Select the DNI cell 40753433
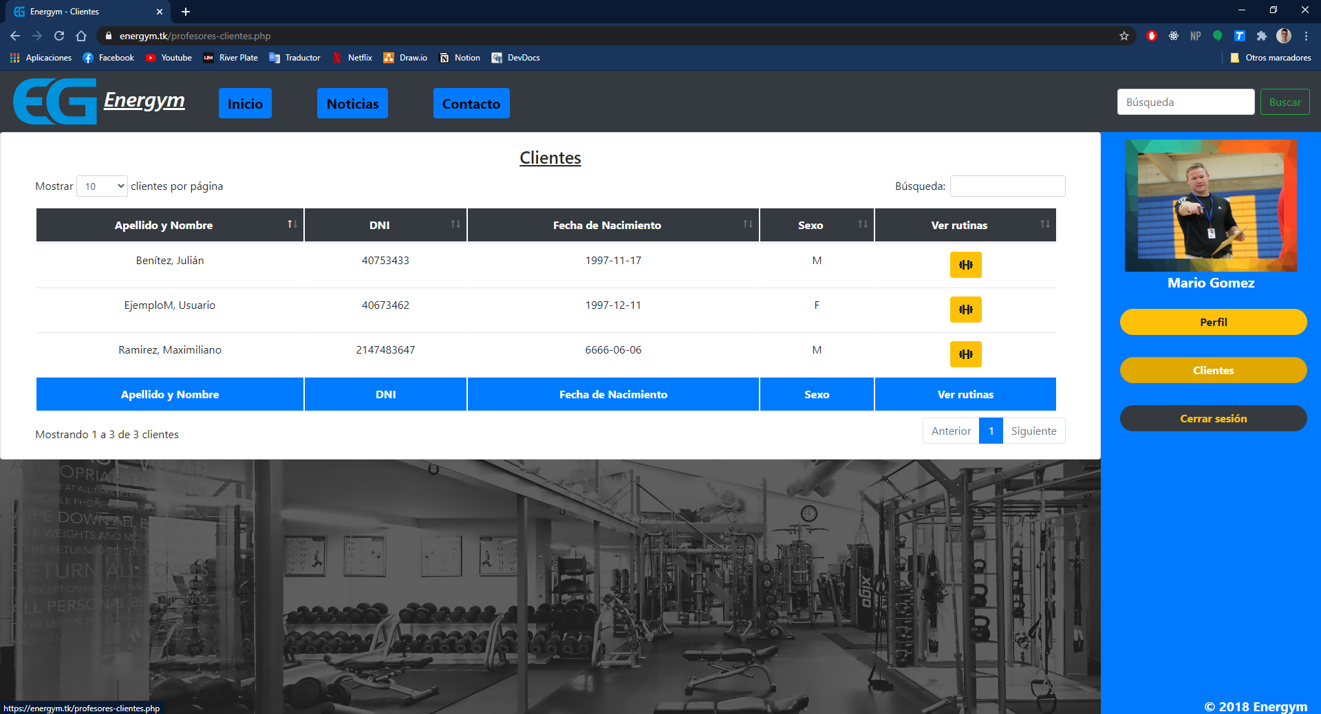The height and width of the screenshot is (714, 1321). [x=385, y=261]
